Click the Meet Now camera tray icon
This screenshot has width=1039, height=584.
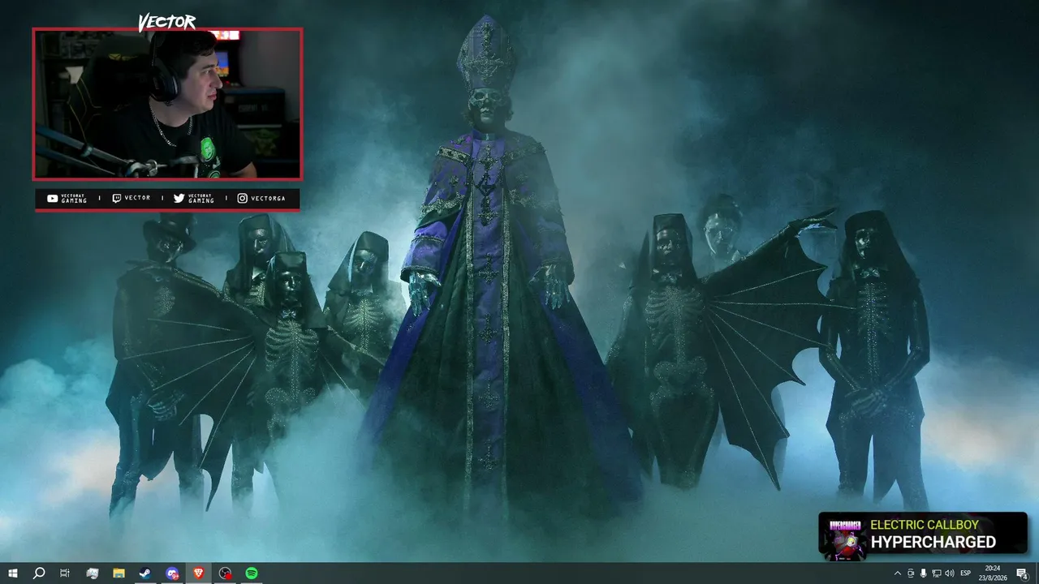(911, 573)
